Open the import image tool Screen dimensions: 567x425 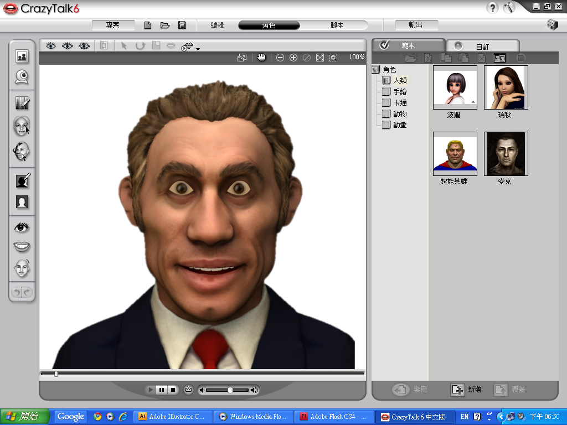[22, 56]
